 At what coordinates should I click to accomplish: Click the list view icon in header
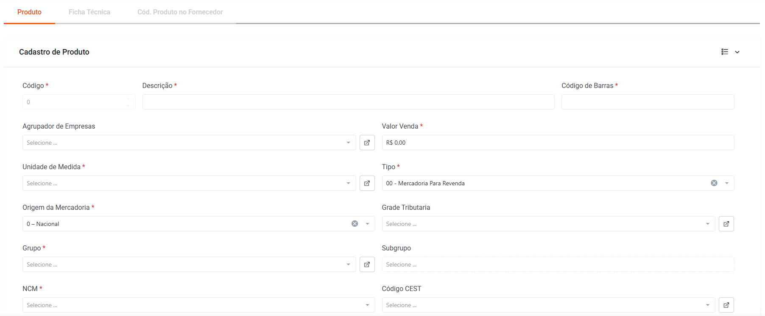(725, 52)
